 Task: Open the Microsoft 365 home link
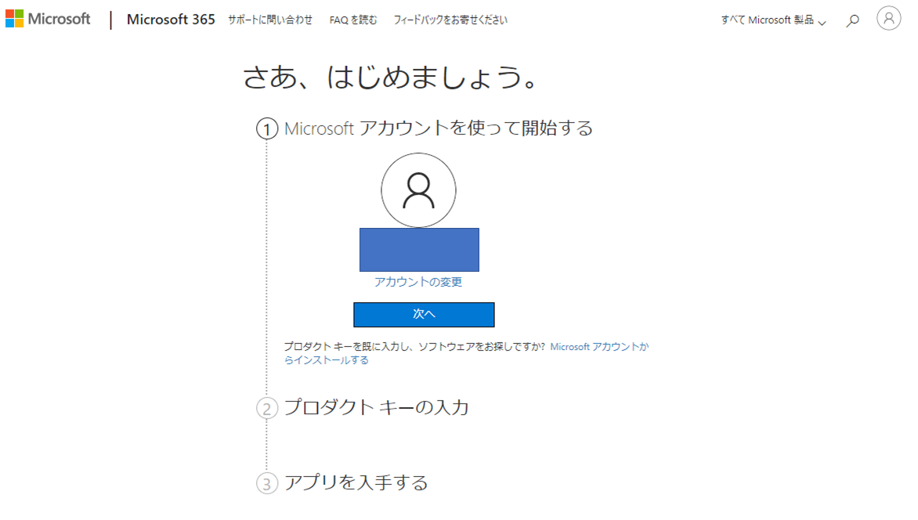click(x=171, y=20)
